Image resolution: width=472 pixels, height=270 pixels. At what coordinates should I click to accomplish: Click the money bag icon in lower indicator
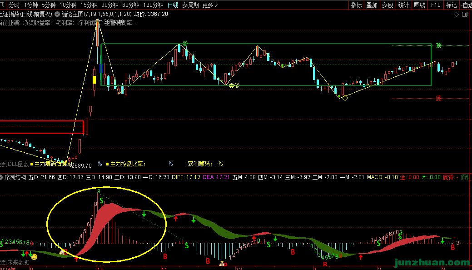222,264
